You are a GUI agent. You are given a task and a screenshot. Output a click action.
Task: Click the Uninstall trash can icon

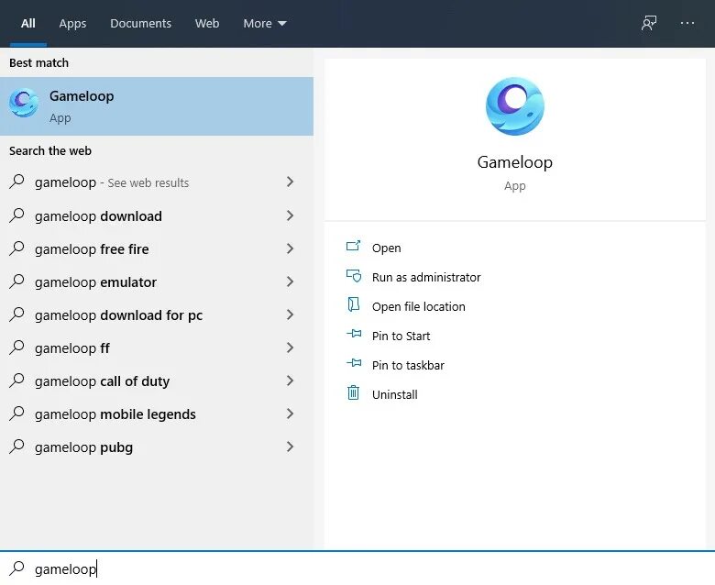point(354,392)
